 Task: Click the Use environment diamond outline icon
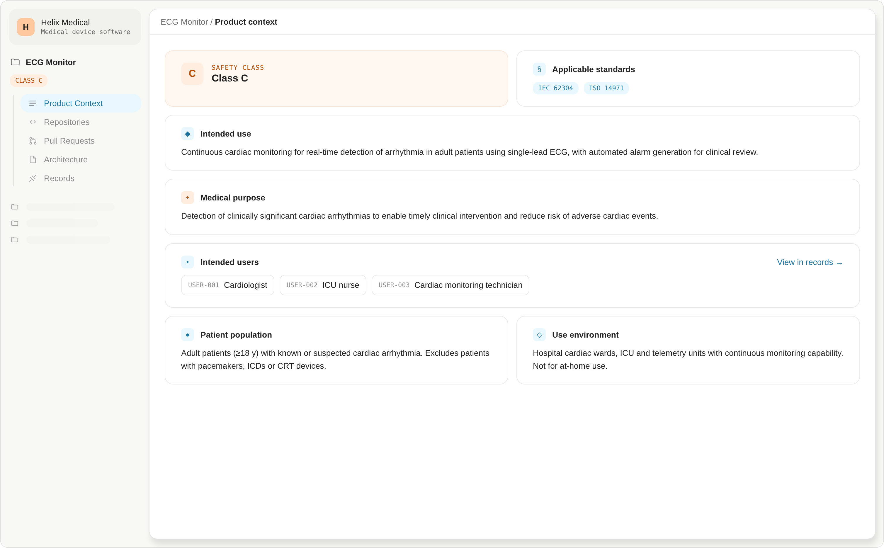[539, 335]
